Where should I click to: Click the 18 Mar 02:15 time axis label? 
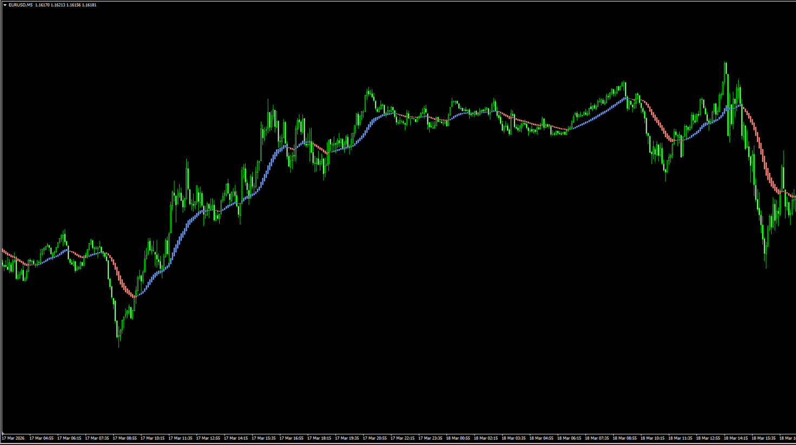coord(486,438)
